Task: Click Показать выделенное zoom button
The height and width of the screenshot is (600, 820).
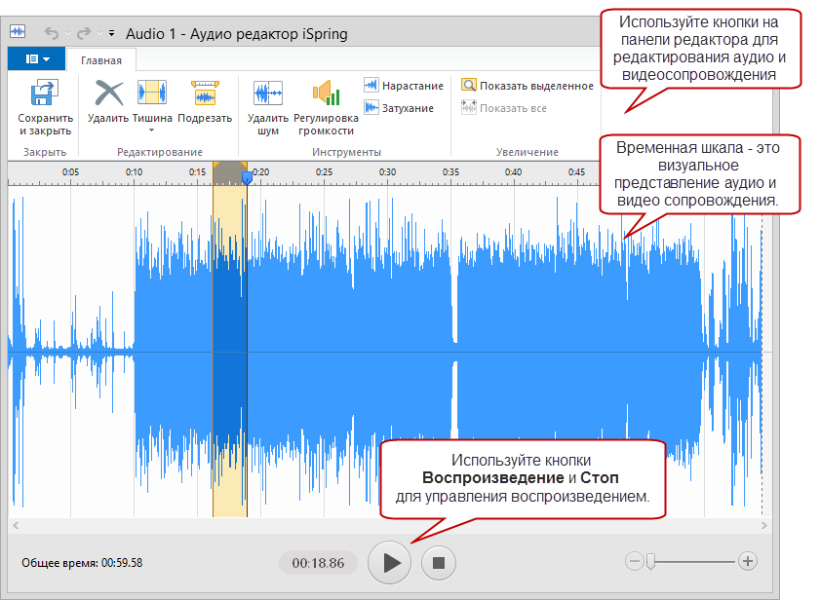Action: pos(527,85)
